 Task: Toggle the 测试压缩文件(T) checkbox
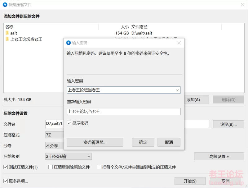tap(6, 167)
